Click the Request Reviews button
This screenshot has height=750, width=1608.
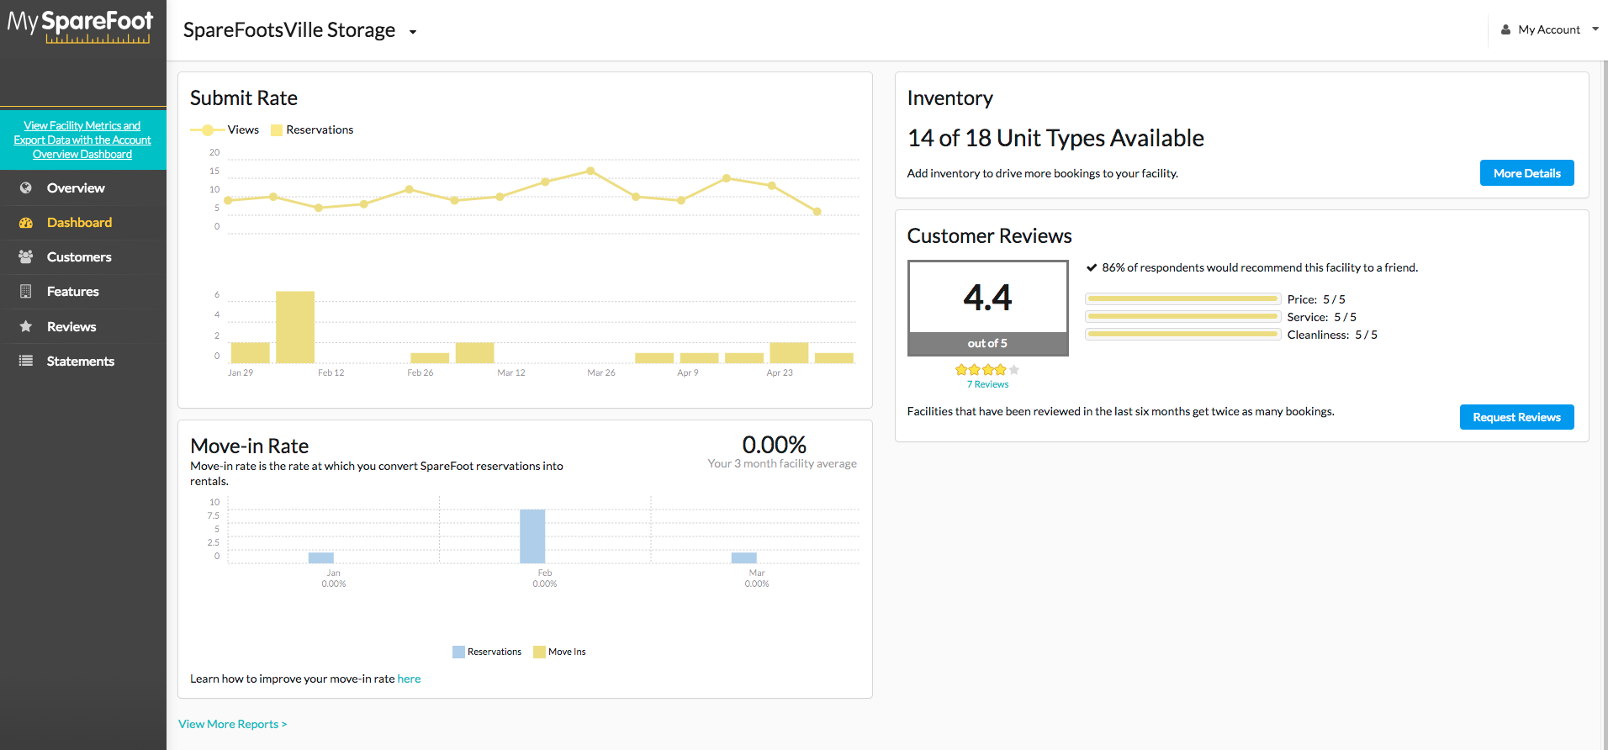coord(1516,417)
